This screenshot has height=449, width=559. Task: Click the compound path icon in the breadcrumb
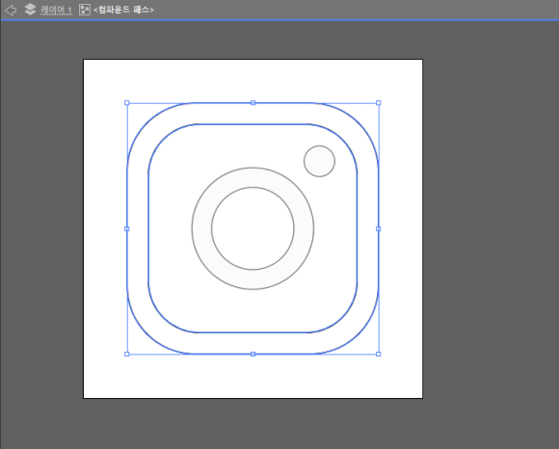pyautogui.click(x=85, y=10)
